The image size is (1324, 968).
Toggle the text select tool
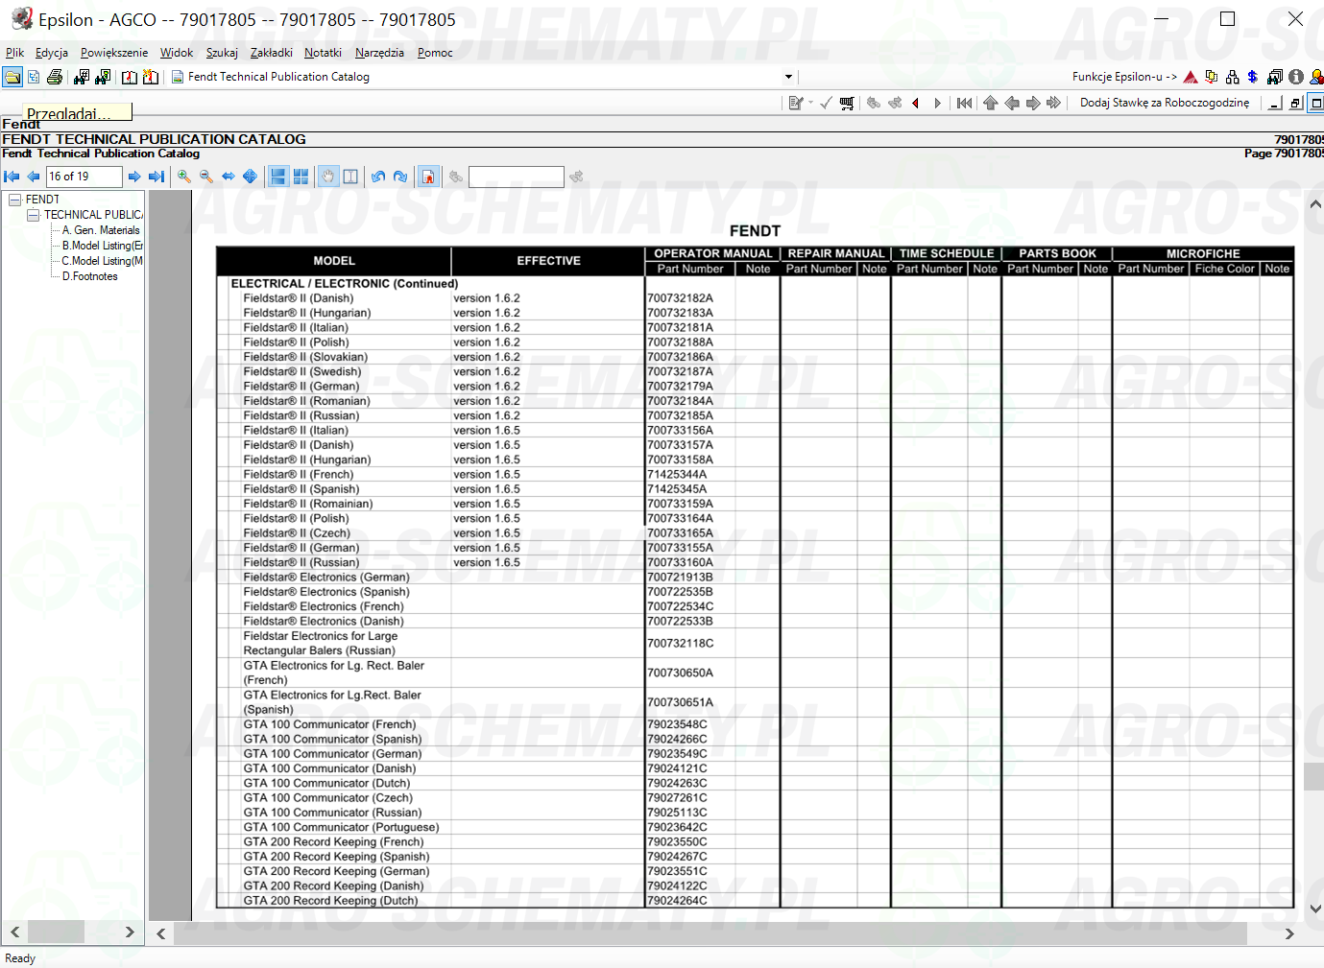350,177
